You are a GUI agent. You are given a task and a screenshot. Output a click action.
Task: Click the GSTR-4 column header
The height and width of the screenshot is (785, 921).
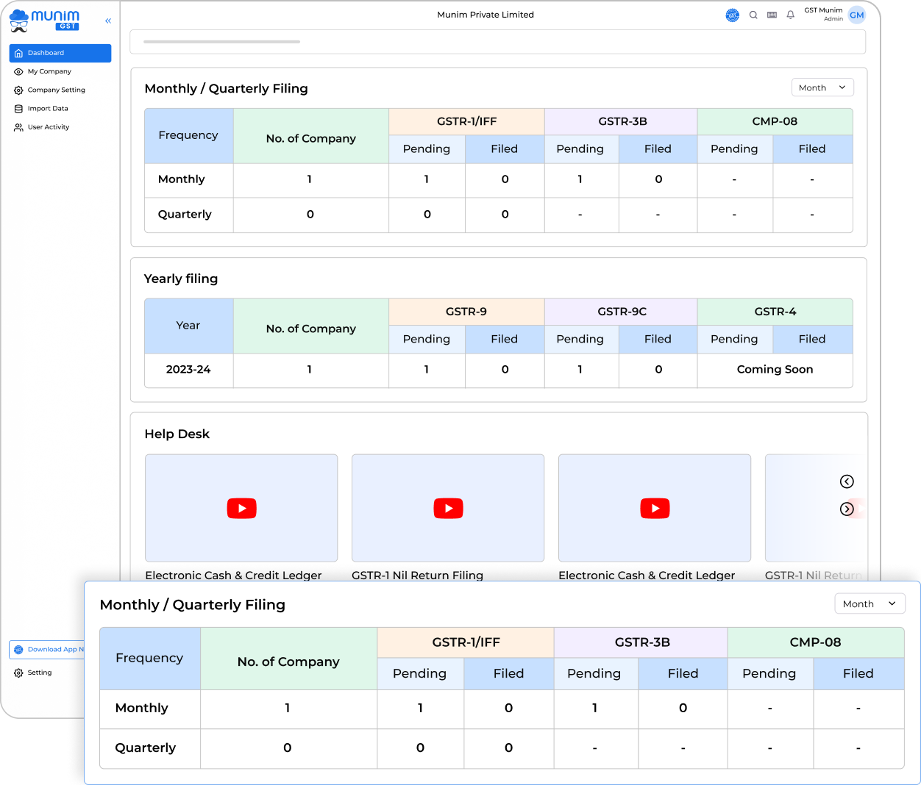(x=775, y=312)
